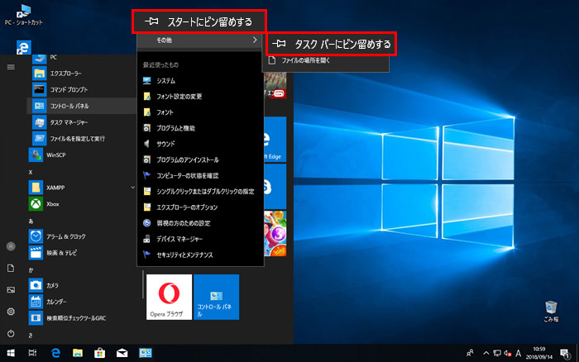Choose タスク バーにピン留めする in the submenu
The width and height of the screenshot is (579, 362).
click(331, 44)
